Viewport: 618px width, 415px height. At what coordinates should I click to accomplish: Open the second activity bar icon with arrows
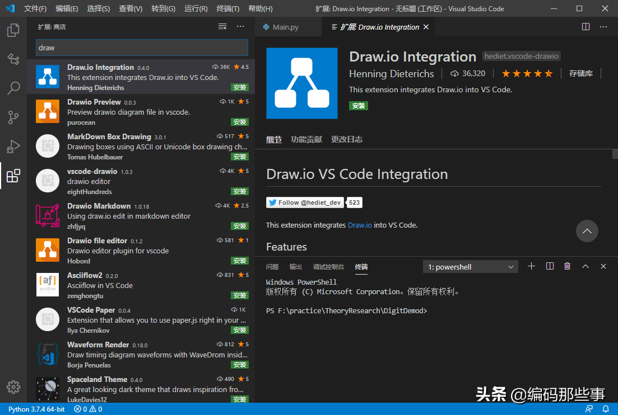click(x=13, y=59)
